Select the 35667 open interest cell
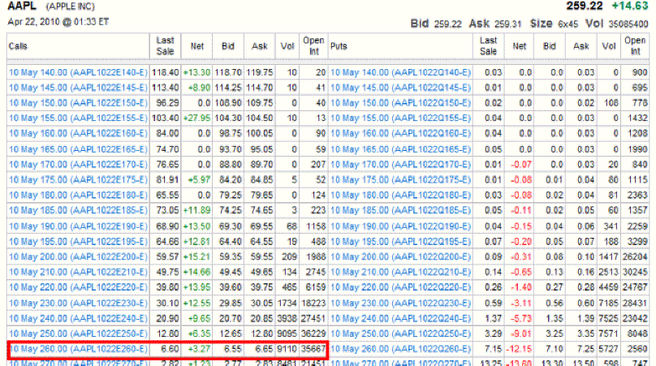The width and height of the screenshot is (656, 366). [313, 351]
